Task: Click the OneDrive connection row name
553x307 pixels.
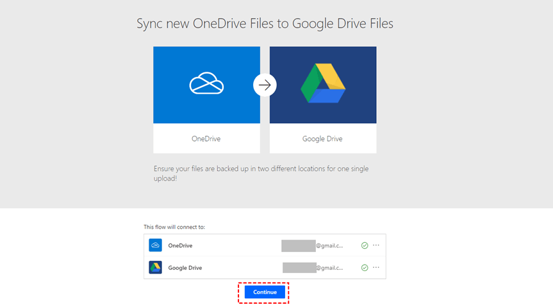Action: [180, 245]
